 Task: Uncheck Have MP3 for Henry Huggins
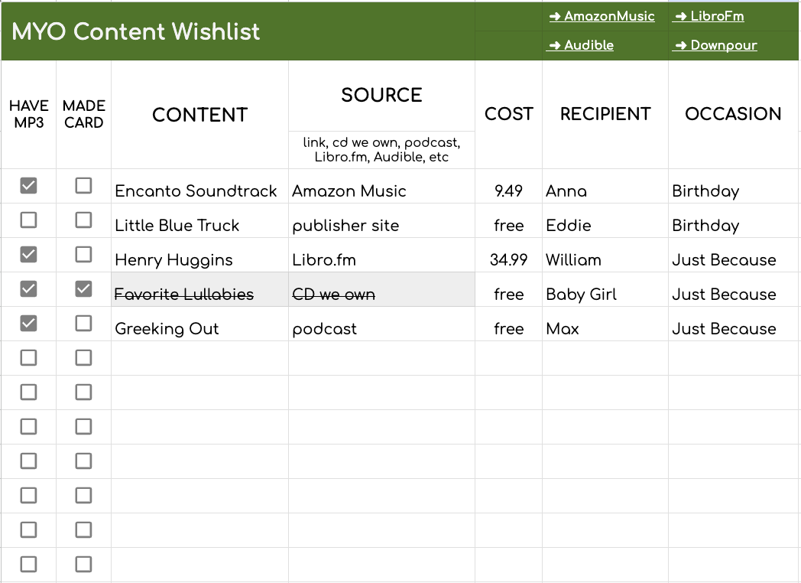28,255
